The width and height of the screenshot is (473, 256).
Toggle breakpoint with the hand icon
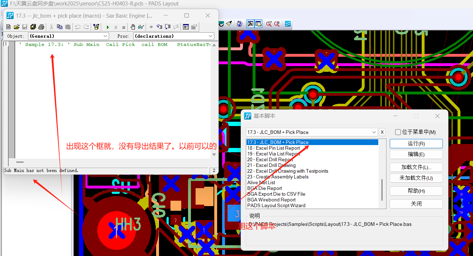[x=133, y=27]
